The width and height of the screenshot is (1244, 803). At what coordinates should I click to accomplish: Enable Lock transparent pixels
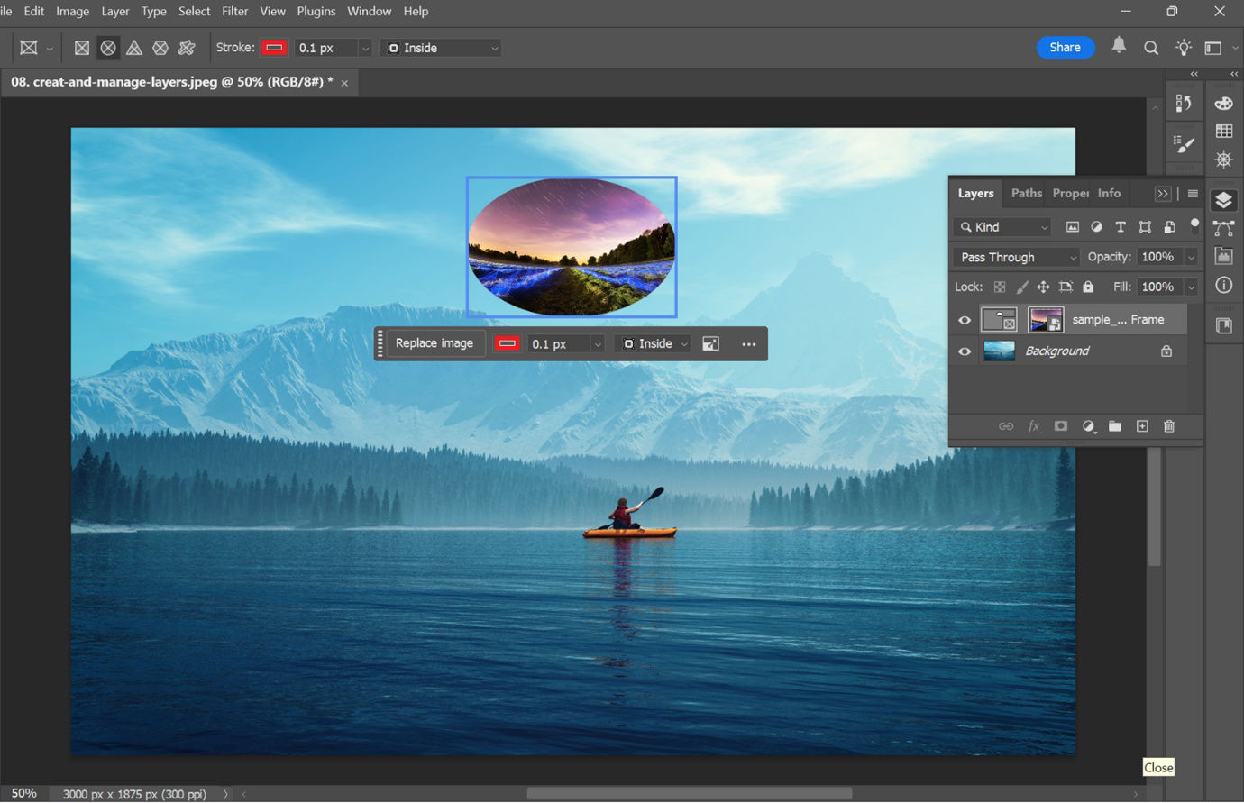click(999, 286)
